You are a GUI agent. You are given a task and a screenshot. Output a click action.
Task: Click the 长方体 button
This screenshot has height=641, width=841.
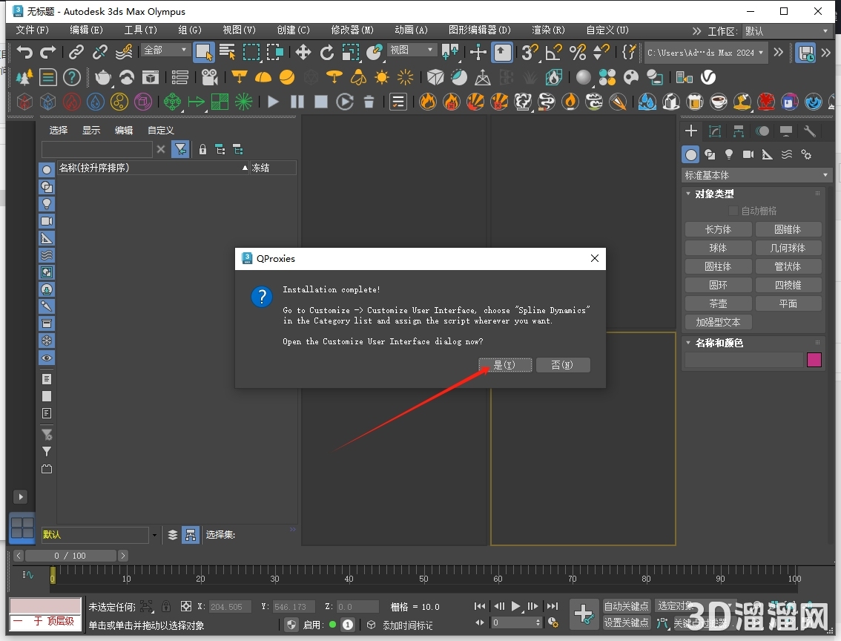(x=718, y=229)
